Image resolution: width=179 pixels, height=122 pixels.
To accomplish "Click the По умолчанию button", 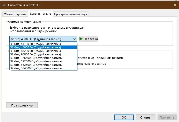I will pyautogui.click(x=22, y=105).
